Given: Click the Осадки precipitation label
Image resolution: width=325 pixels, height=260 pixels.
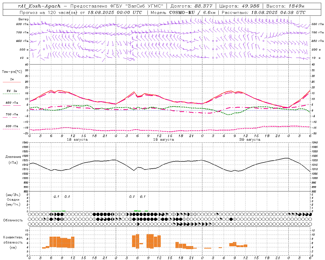Looking at the screenshot, I should [13, 200].
